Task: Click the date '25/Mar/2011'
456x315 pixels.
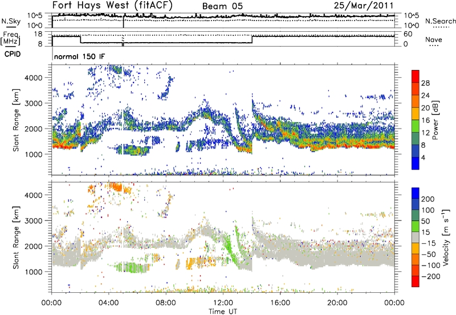Action: click(x=364, y=5)
